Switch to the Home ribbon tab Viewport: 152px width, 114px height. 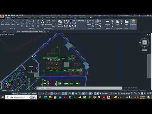pyautogui.click(x=8, y=18)
